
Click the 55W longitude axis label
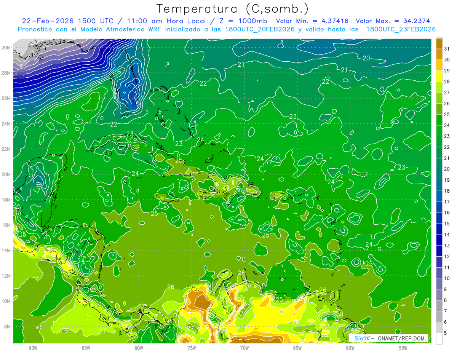pos(403,348)
